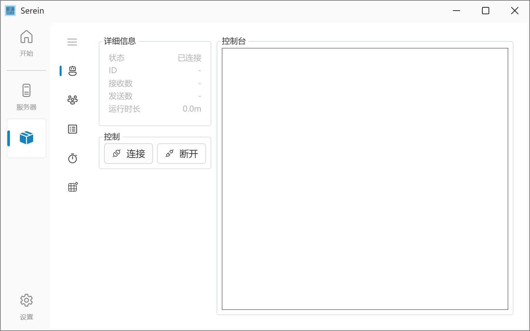Click the 已连接 status value
Image resolution: width=530 pixels, height=331 pixels.
pyautogui.click(x=189, y=58)
